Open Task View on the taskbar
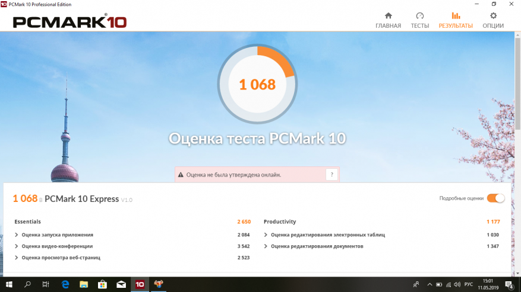521x292 pixels. (x=46, y=284)
